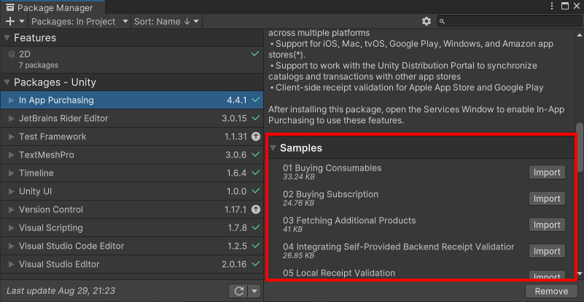Image resolution: width=584 pixels, height=302 pixels.
Task: Select Visual Studio Code Editor package
Action: point(132,246)
